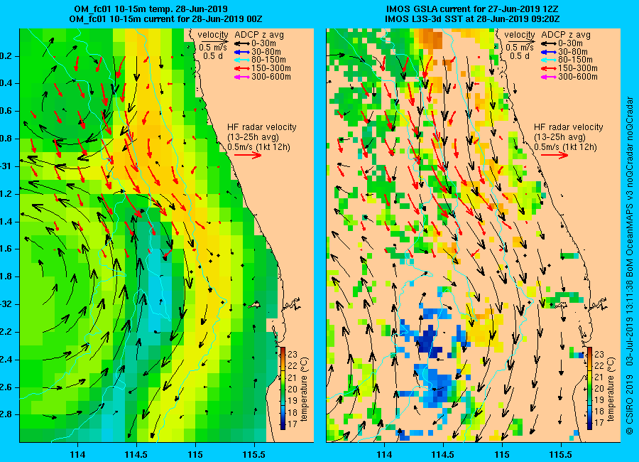Image resolution: width=639 pixels, height=462 pixels.
Task: Click the cyan 80-150m arrow in left legend
Action: click(242, 60)
